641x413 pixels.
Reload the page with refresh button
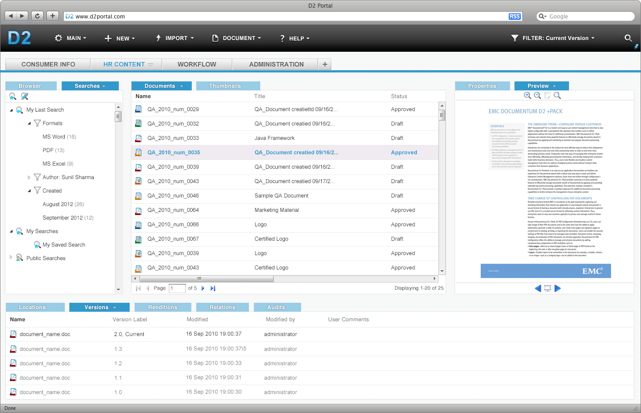point(37,16)
